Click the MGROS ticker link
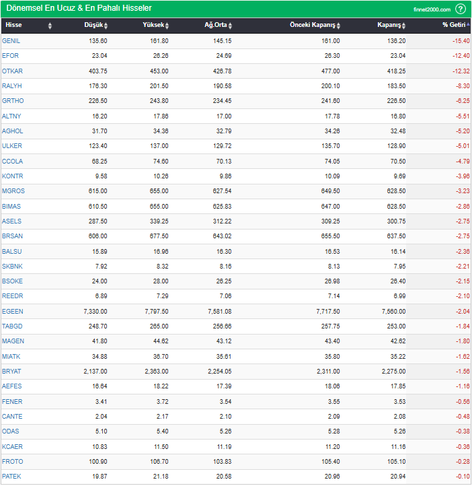The image size is (472, 486). [13, 191]
